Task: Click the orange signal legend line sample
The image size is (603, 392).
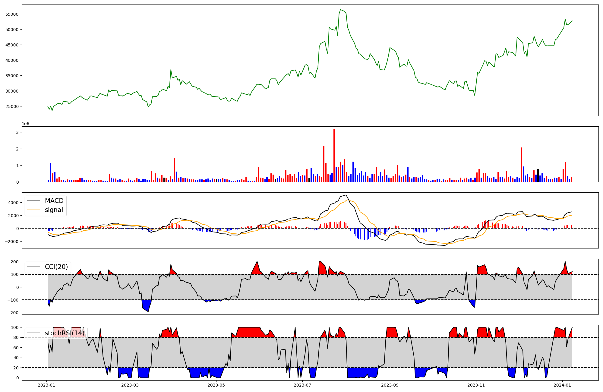Action: point(33,210)
